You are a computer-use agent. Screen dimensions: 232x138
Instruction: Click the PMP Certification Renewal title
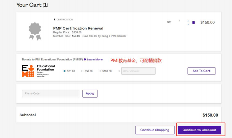[78, 28]
